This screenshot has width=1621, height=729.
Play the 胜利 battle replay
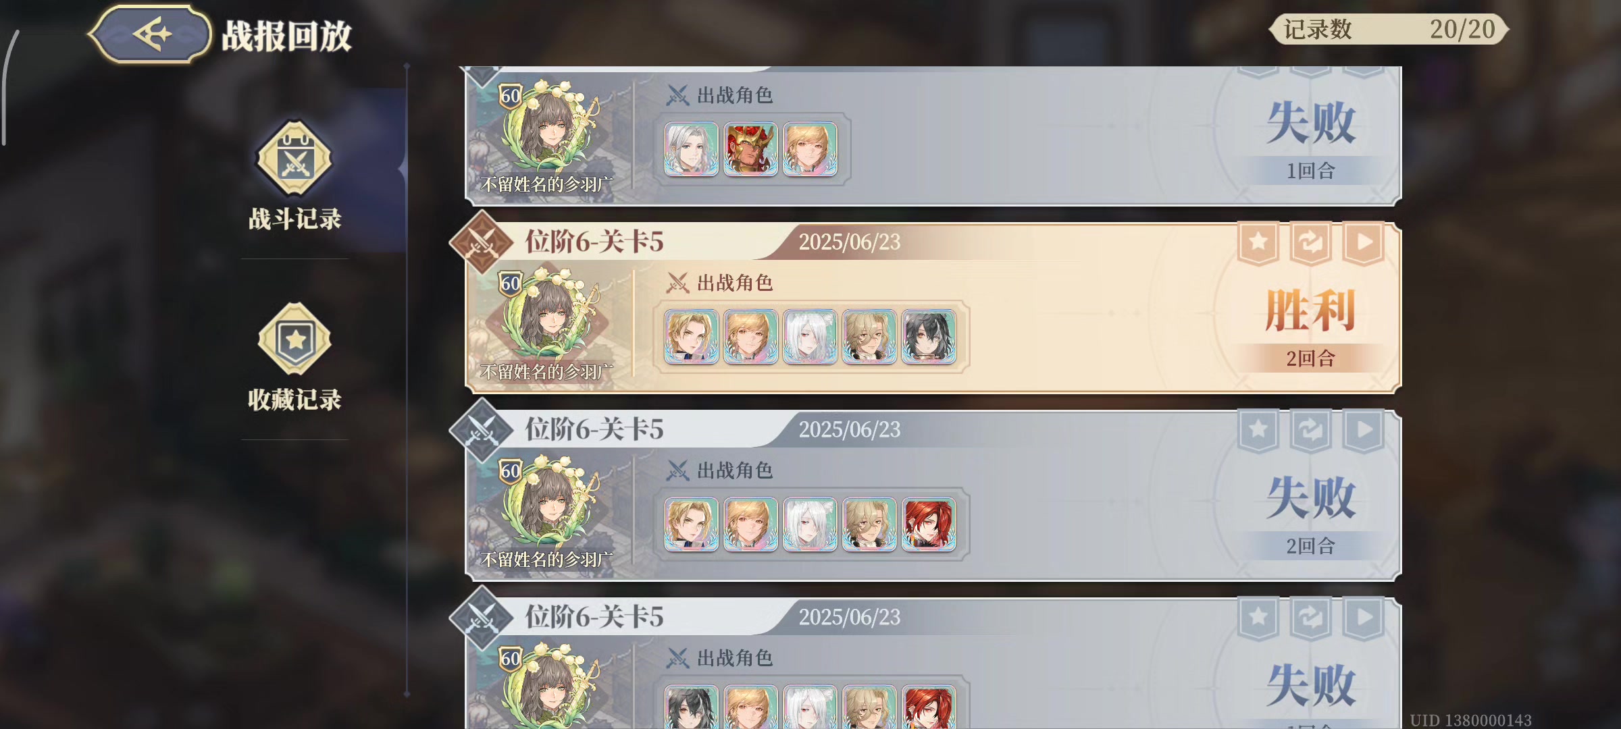[x=1364, y=242]
